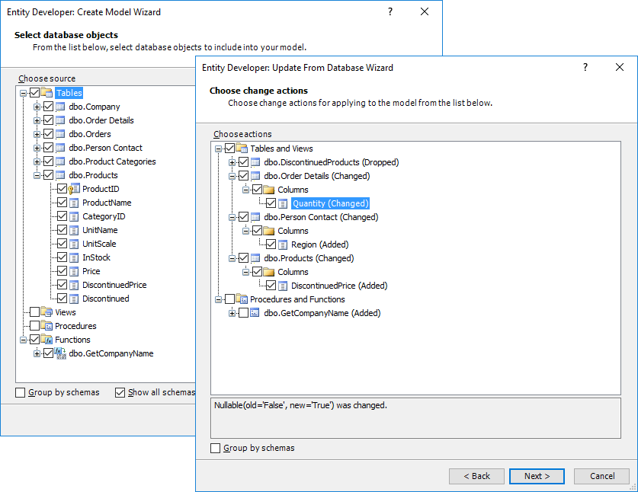Collapse the Tables and Views node

pyautogui.click(x=219, y=149)
